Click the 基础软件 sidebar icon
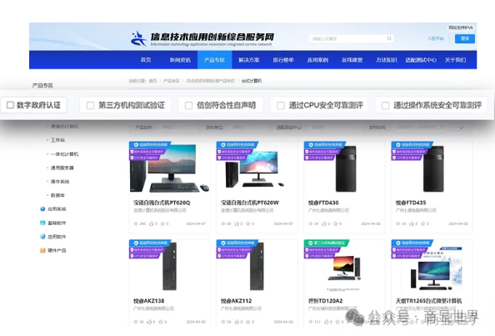Image resolution: width=495 pixels, height=336 pixels. click(42, 223)
